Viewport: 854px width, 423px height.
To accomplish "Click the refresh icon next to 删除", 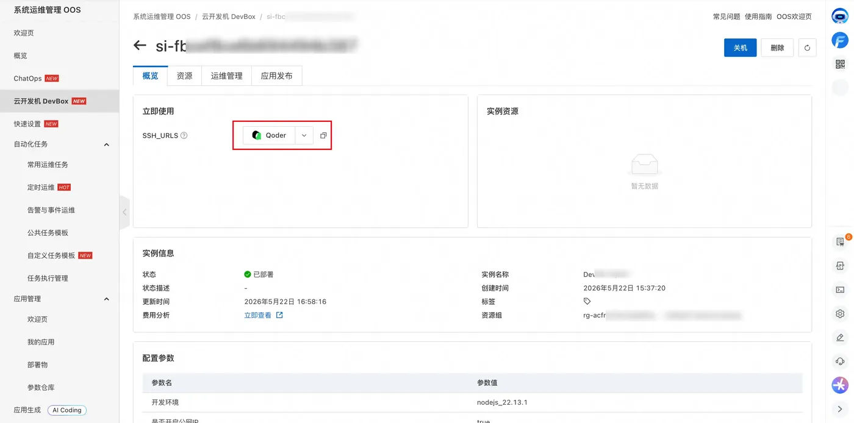I will pyautogui.click(x=807, y=48).
